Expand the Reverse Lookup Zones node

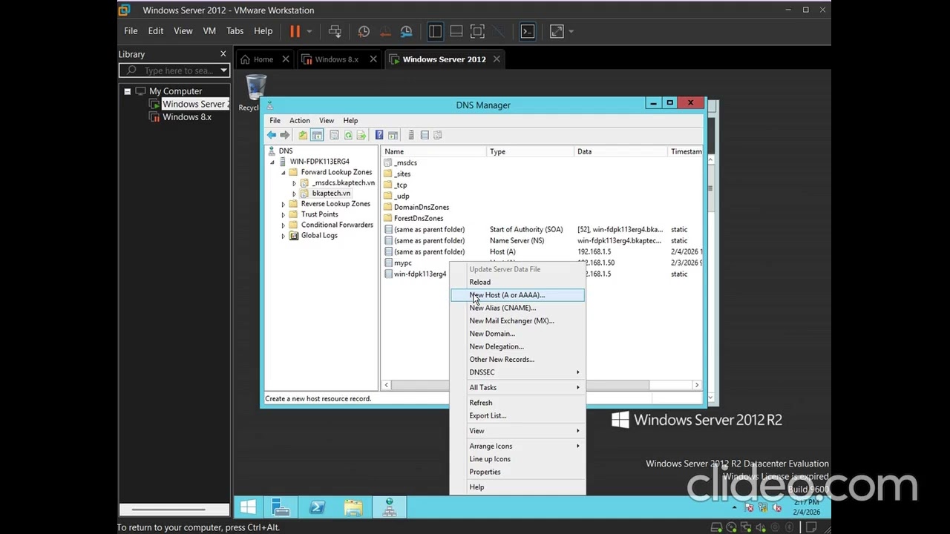coord(284,204)
